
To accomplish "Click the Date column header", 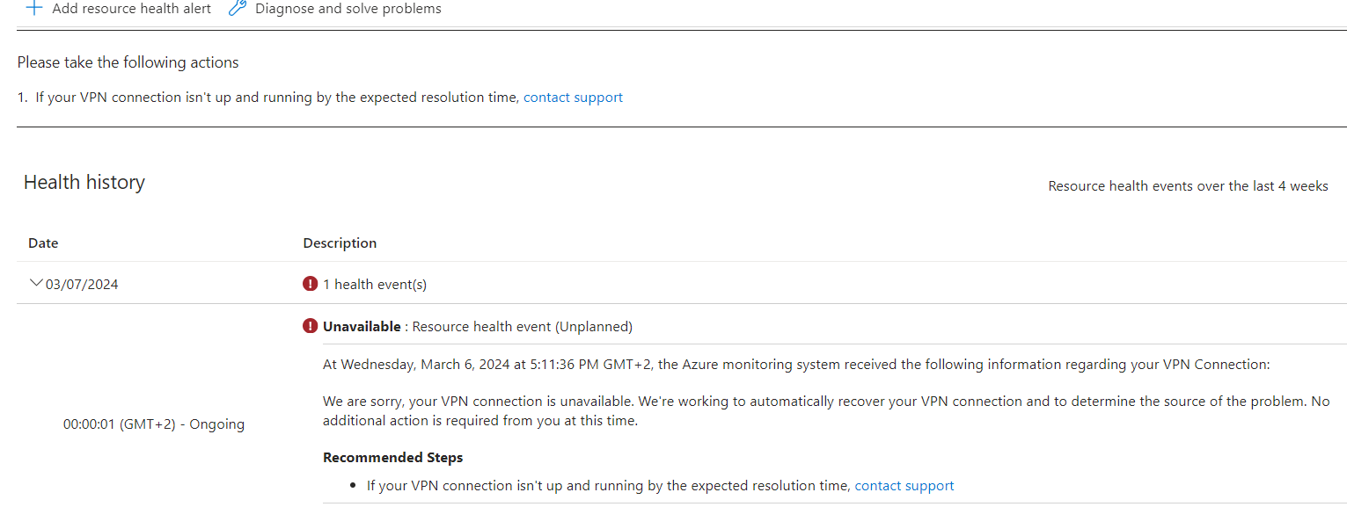I will pyautogui.click(x=43, y=243).
